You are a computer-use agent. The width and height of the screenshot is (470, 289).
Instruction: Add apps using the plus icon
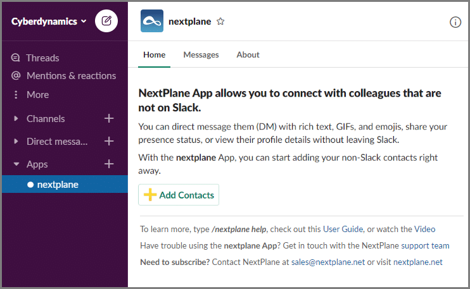click(x=109, y=164)
